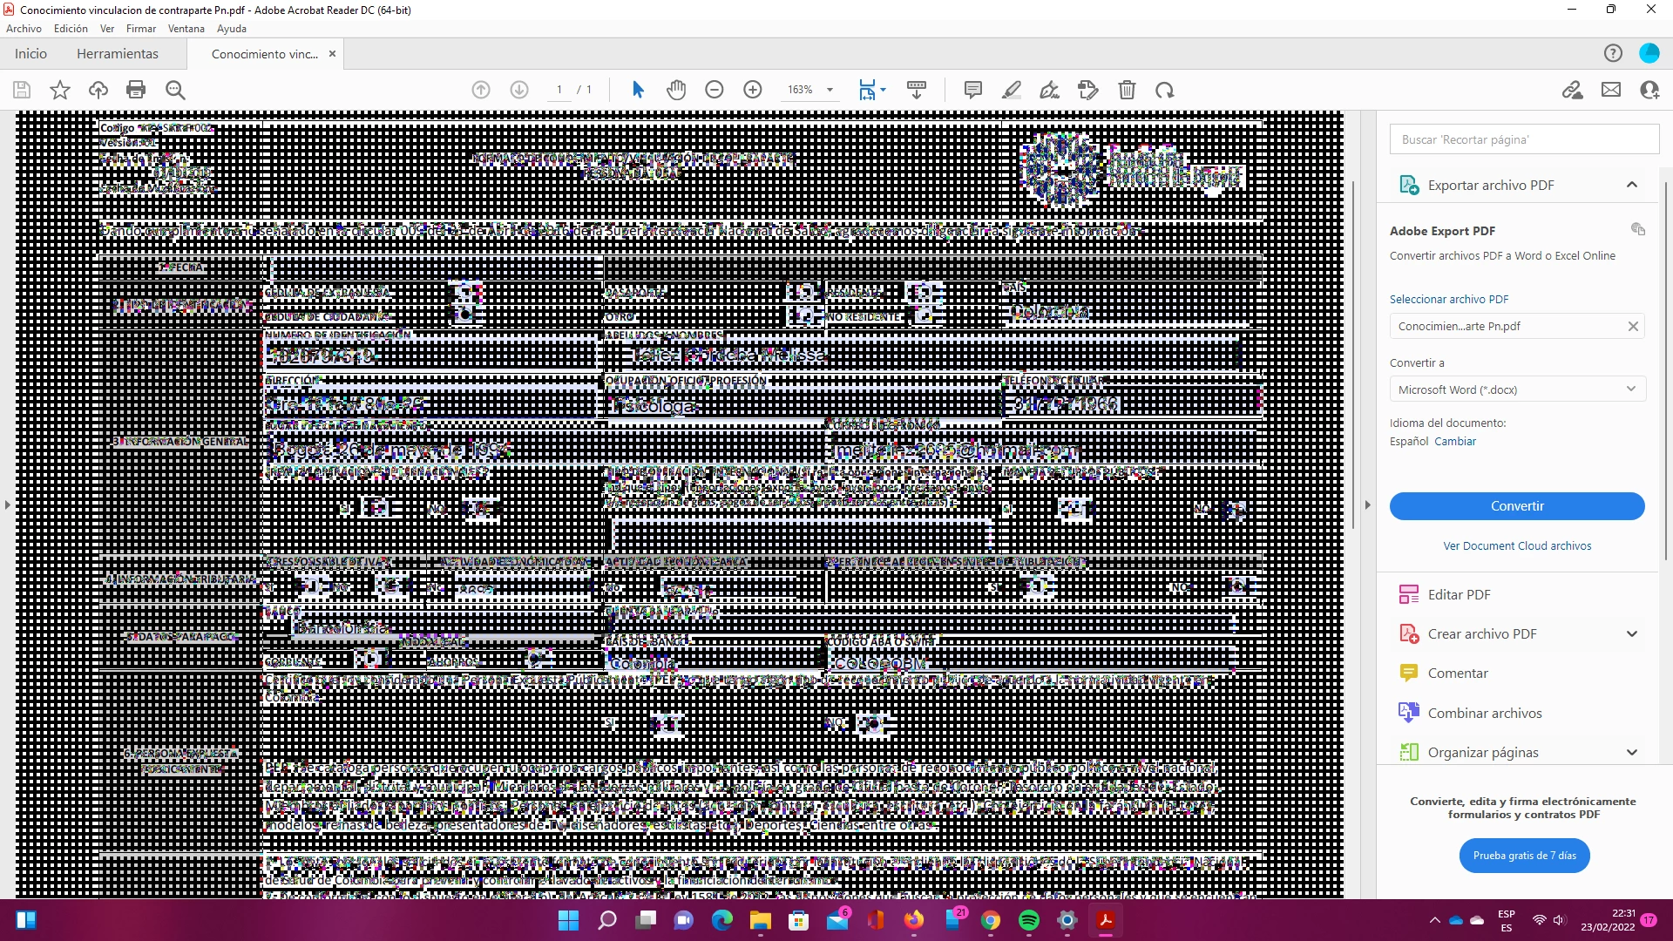Collapse the Exportar archivo PDF section
This screenshot has height=941, width=1673.
[x=1632, y=185]
